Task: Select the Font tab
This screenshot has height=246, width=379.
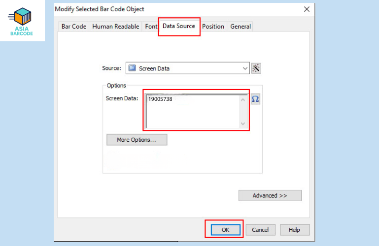Action: point(151,27)
